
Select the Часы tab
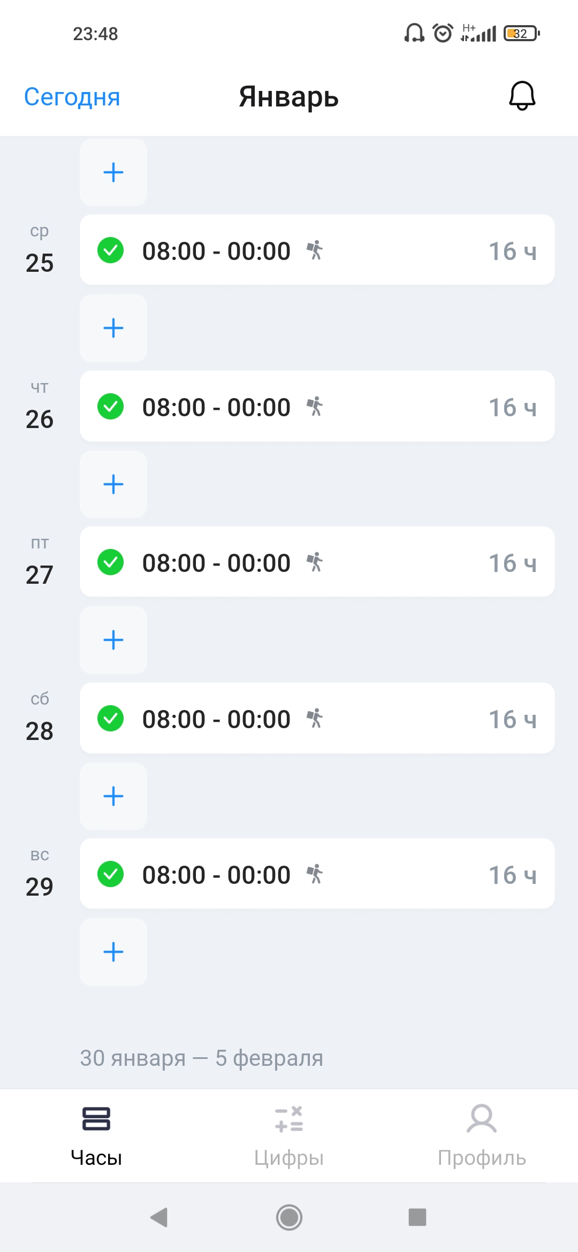pos(96,1135)
